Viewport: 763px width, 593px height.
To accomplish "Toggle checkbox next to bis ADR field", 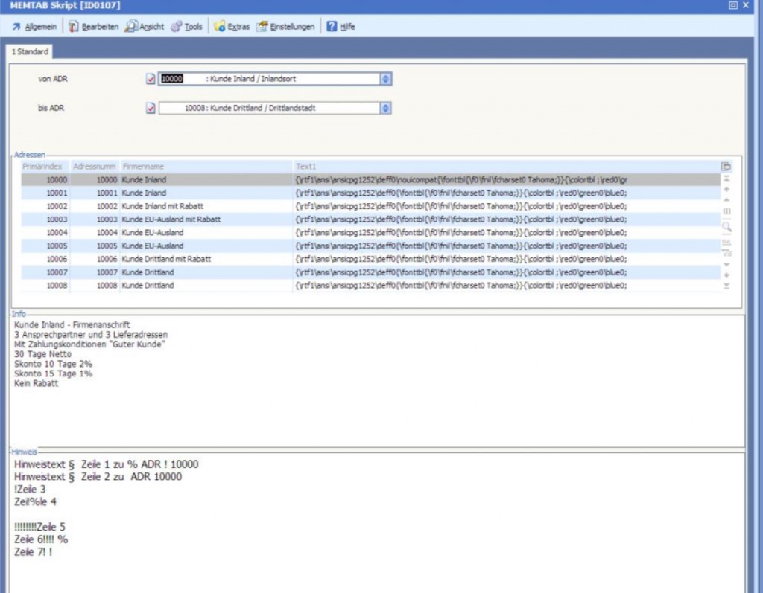I will coord(151,109).
